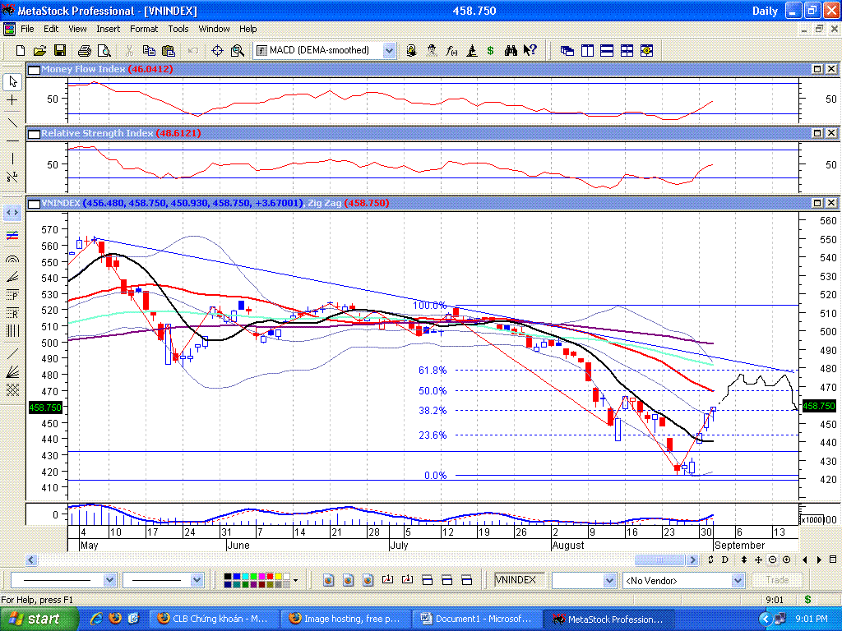Copy selection with the toolbar Copy icon
The height and width of the screenshot is (631, 842).
pyautogui.click(x=149, y=50)
